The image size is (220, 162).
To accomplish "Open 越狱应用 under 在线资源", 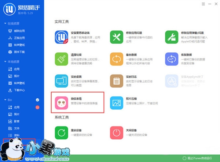I will [x=16, y=31].
